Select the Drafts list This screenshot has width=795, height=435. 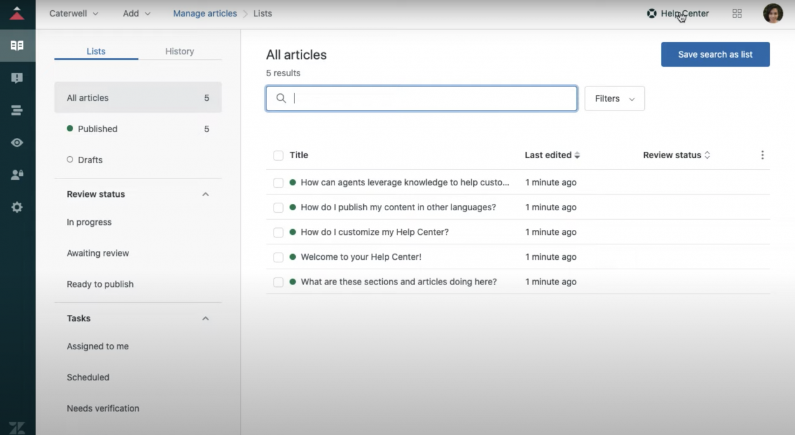pyautogui.click(x=138, y=160)
